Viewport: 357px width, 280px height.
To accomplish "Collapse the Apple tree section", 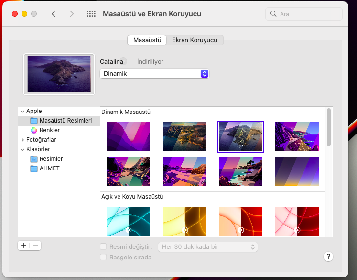I will pos(22,111).
